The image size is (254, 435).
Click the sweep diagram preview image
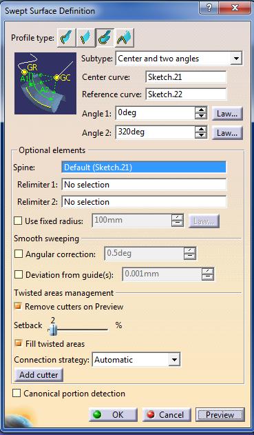[45, 83]
